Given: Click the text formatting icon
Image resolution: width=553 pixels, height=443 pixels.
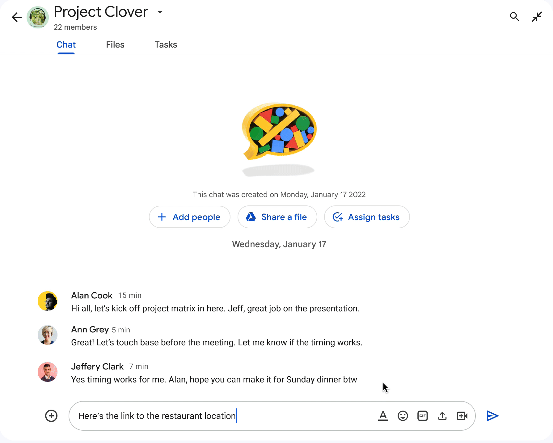Looking at the screenshot, I should tap(383, 416).
